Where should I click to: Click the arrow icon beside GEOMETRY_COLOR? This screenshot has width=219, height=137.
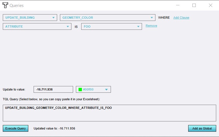(x=152, y=18)
